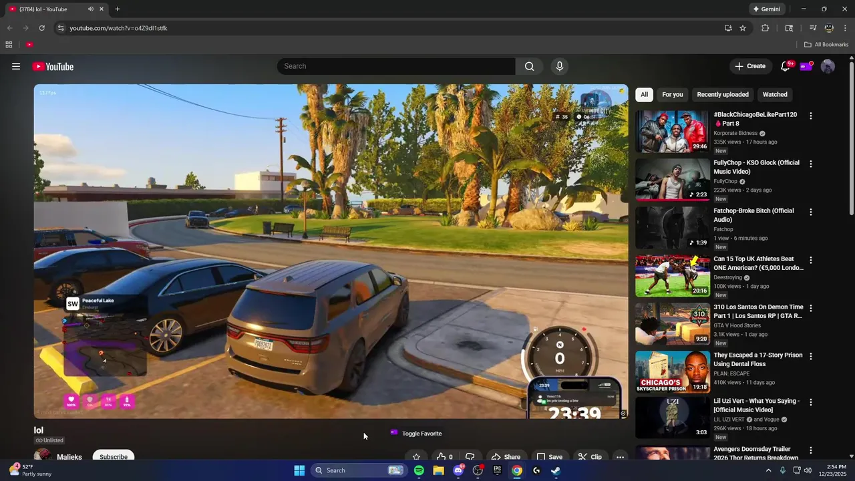
Task: Open Spotify from the taskbar
Action: point(419,470)
